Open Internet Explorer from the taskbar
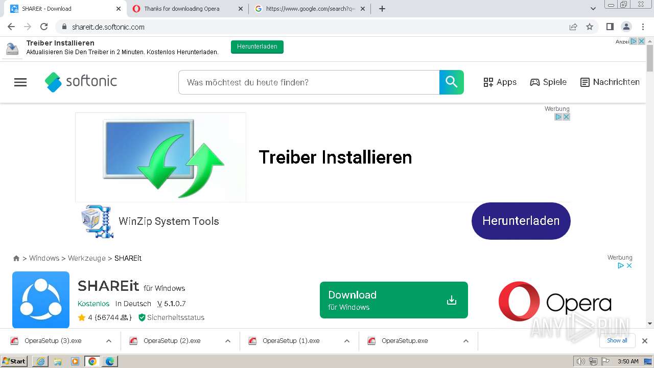The width and height of the screenshot is (654, 368). click(40, 361)
